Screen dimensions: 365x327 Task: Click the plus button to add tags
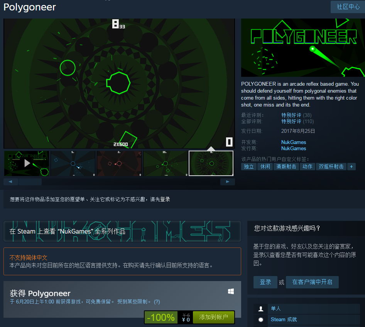(351, 166)
